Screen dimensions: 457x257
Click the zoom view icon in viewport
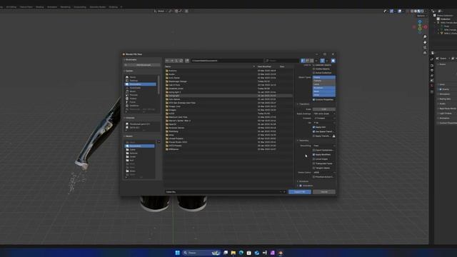pyautogui.click(x=425, y=36)
